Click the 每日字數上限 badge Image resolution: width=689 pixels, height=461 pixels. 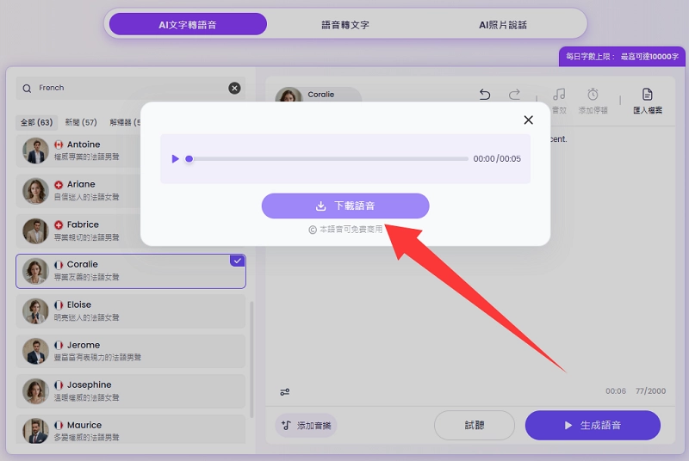(x=622, y=57)
